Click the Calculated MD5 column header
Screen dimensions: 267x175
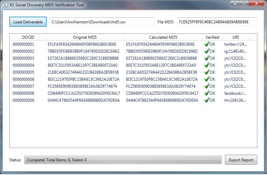[x=163, y=37]
